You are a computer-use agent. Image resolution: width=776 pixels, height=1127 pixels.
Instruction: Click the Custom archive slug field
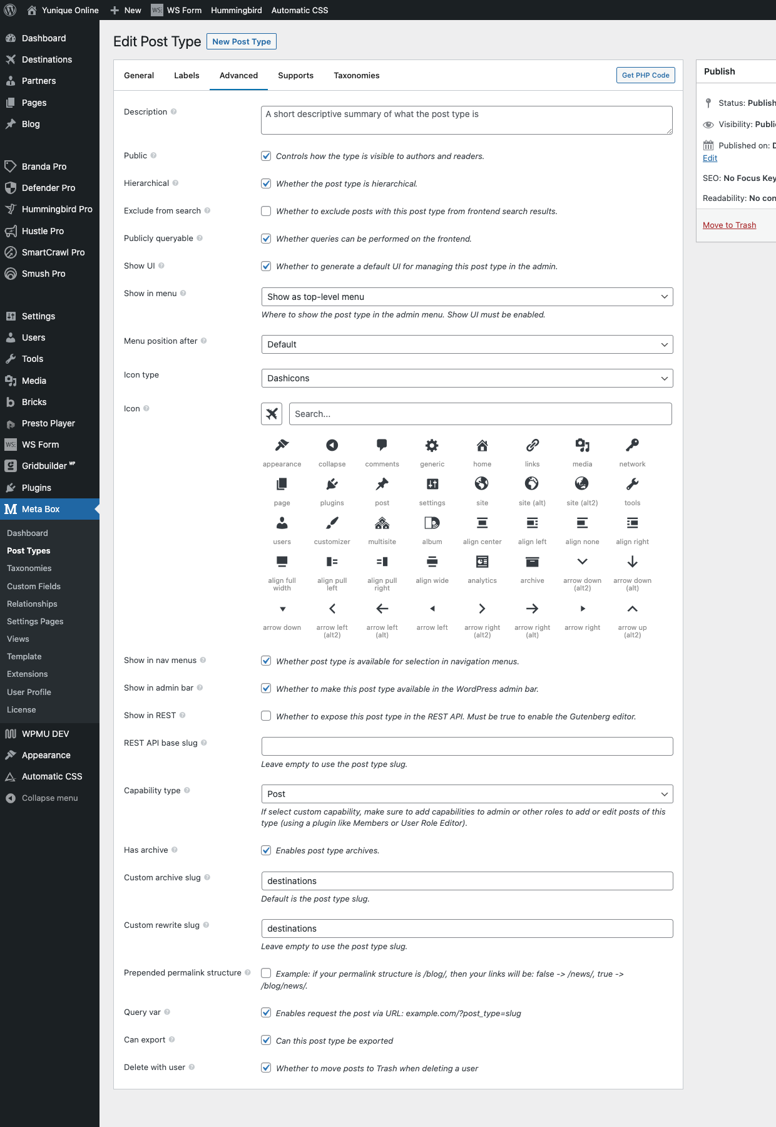[x=467, y=881]
